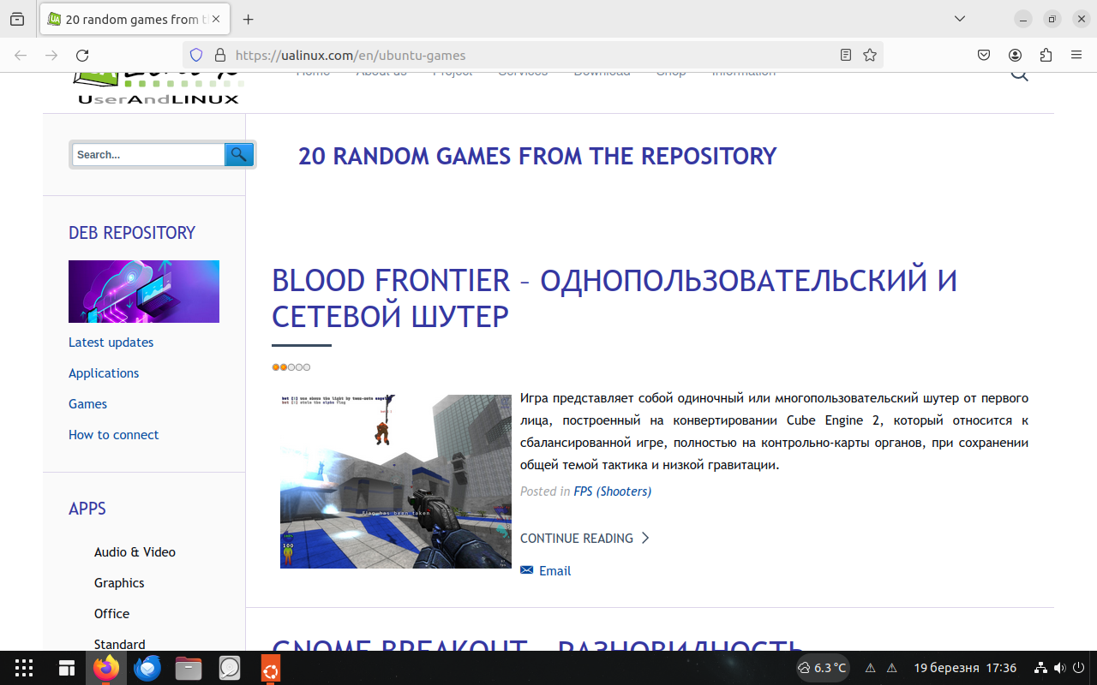1097x685 pixels.
Task: Open the volume speaker tray icon
Action: point(1059,668)
